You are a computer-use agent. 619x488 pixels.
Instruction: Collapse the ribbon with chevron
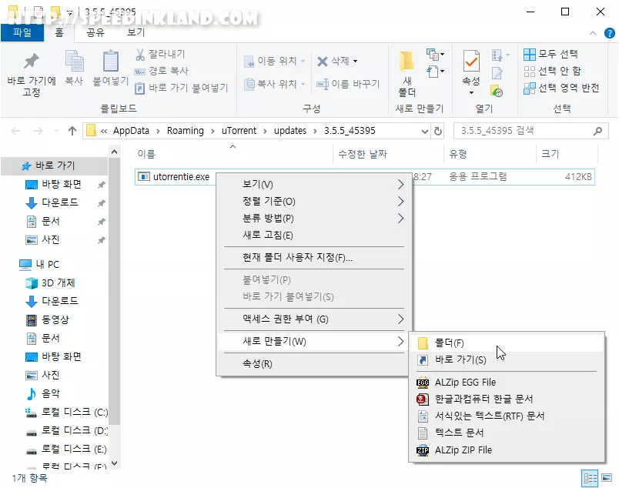[593, 33]
